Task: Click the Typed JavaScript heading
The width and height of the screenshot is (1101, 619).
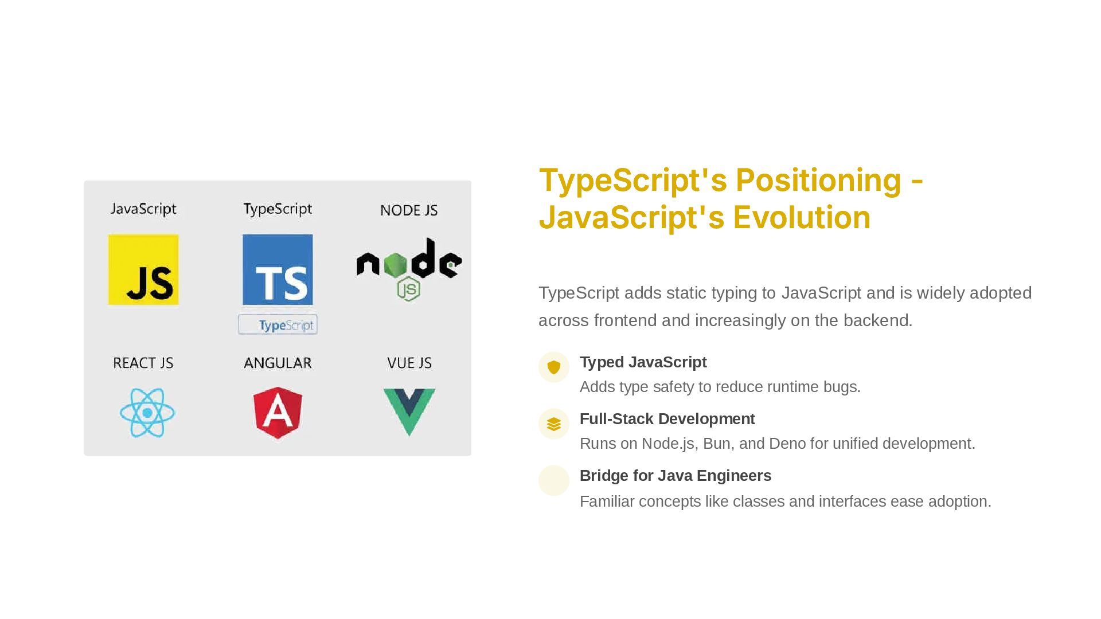Action: pos(643,362)
